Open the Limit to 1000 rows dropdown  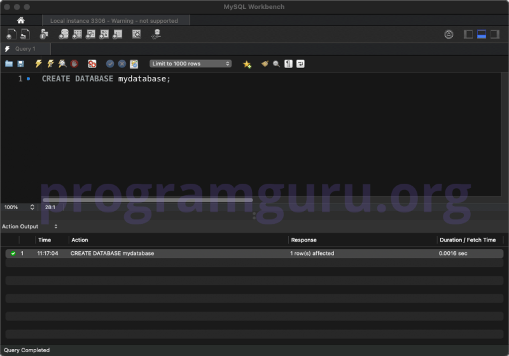(190, 64)
